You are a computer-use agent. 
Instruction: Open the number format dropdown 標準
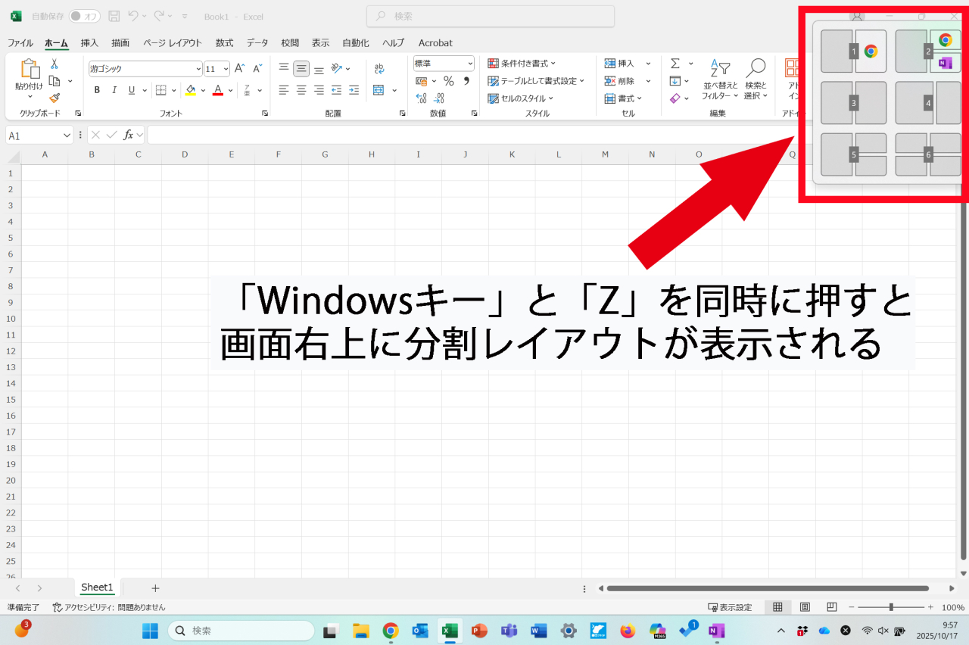tap(444, 64)
